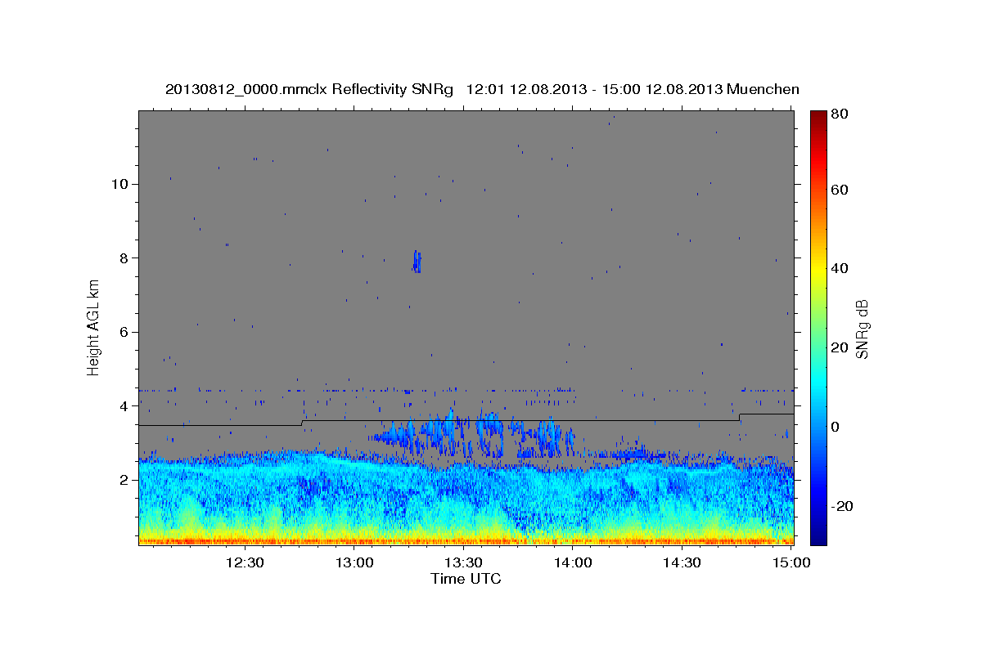Click the height tick label 6
The width and height of the screenshot is (982, 654).
124,332
